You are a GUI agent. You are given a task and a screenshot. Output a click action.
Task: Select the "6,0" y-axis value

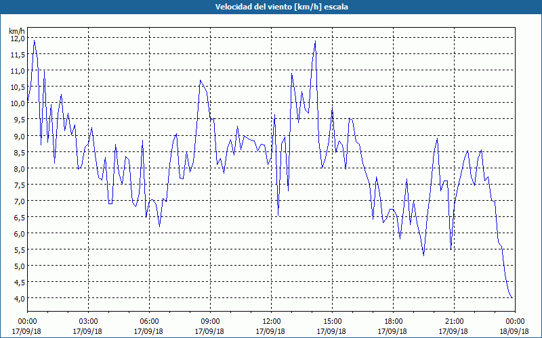19,233
